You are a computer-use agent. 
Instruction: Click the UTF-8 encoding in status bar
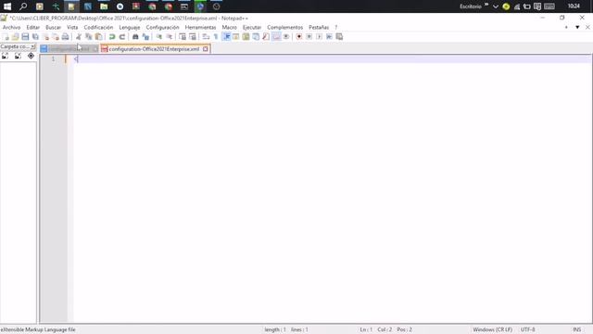click(527, 329)
